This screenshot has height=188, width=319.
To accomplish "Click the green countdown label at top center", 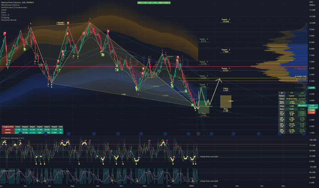I will pyautogui.click(x=154, y=3).
